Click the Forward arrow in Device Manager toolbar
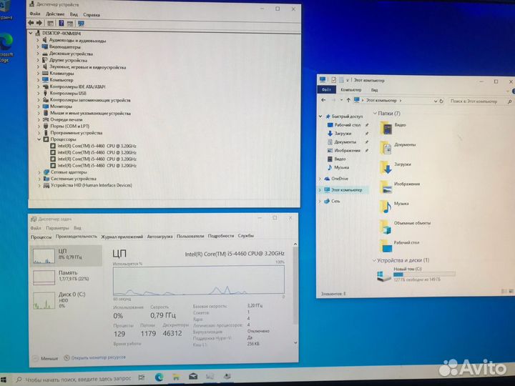 [x=39, y=23]
